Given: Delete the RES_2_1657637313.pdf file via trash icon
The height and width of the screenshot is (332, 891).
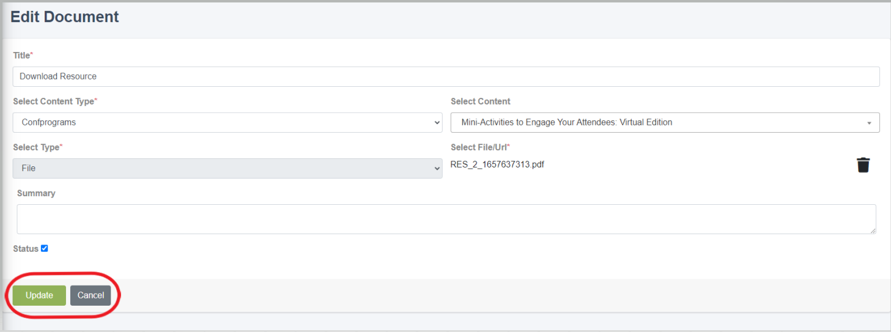Looking at the screenshot, I should (x=863, y=165).
